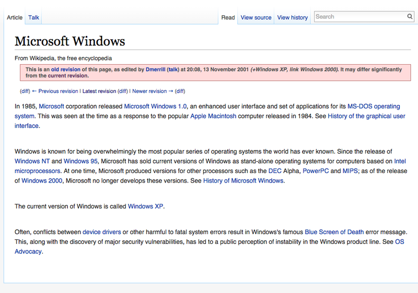This screenshot has width=418, height=293.
Task: Open the View history tab
Action: click(293, 18)
